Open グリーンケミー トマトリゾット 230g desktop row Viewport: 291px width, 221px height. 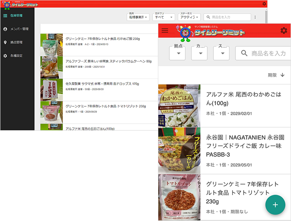pos(99,112)
